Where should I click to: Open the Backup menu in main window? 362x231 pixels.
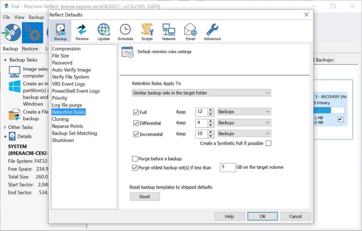point(36,17)
